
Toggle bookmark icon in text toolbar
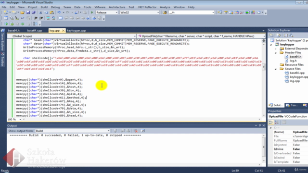pos(61,18)
